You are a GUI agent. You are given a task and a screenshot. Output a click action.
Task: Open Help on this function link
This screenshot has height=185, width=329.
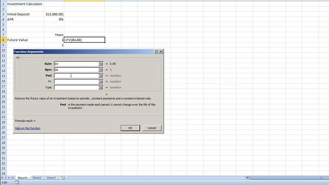coord(27,128)
